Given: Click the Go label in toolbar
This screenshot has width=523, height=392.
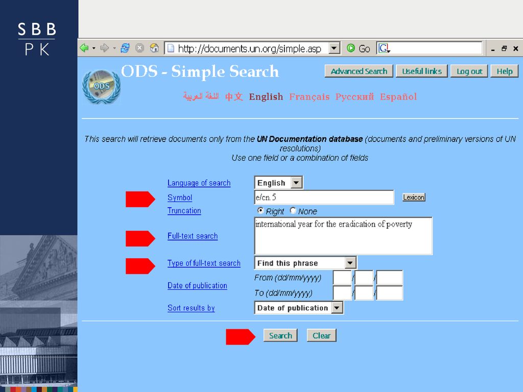Looking at the screenshot, I should pyautogui.click(x=364, y=48).
